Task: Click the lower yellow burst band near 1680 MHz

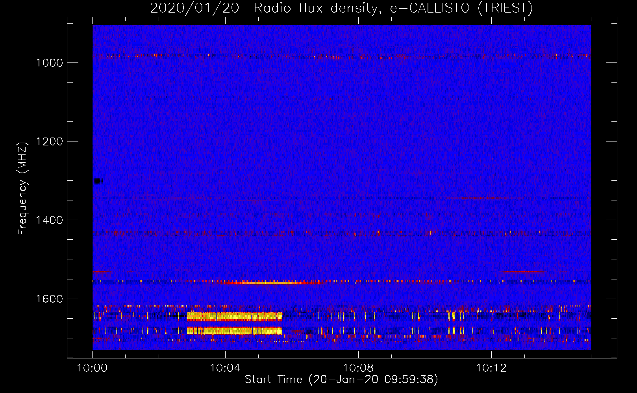Action: pyautogui.click(x=235, y=331)
